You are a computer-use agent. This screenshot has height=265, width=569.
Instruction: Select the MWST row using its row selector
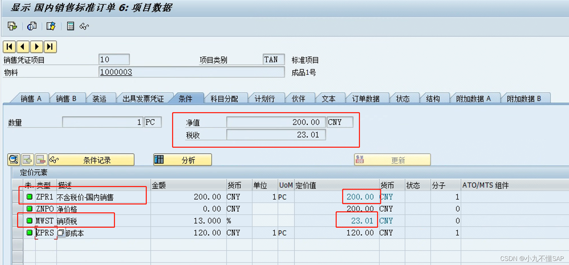[x=17, y=221]
